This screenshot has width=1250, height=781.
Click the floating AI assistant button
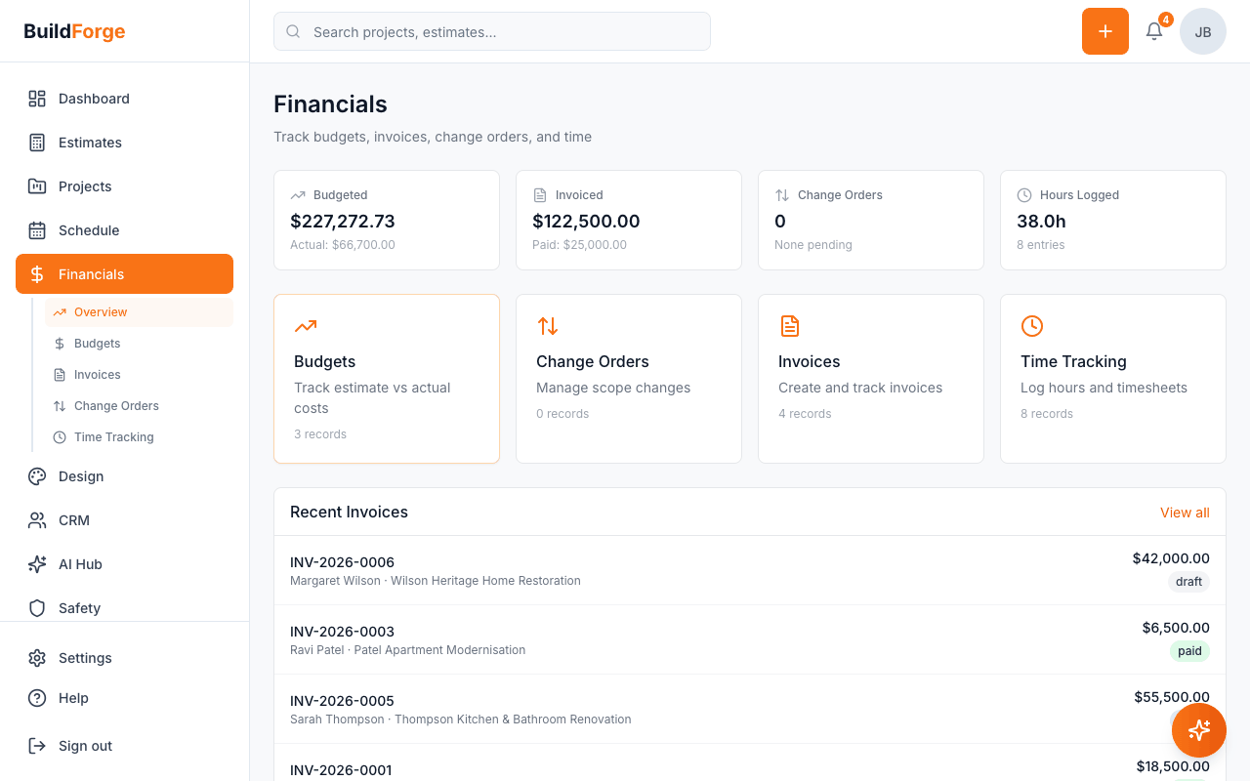(1198, 729)
